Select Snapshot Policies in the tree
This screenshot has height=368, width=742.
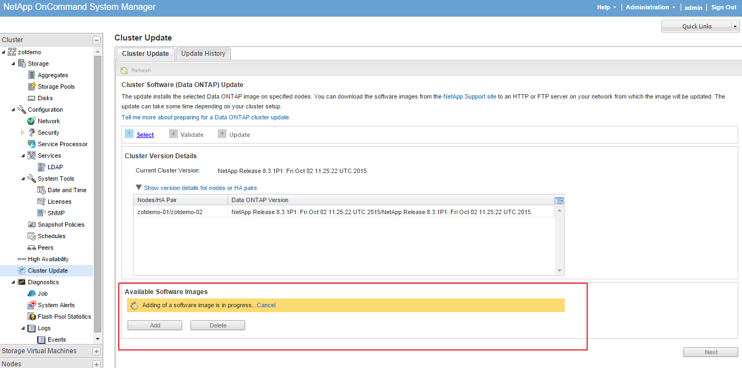(x=61, y=225)
